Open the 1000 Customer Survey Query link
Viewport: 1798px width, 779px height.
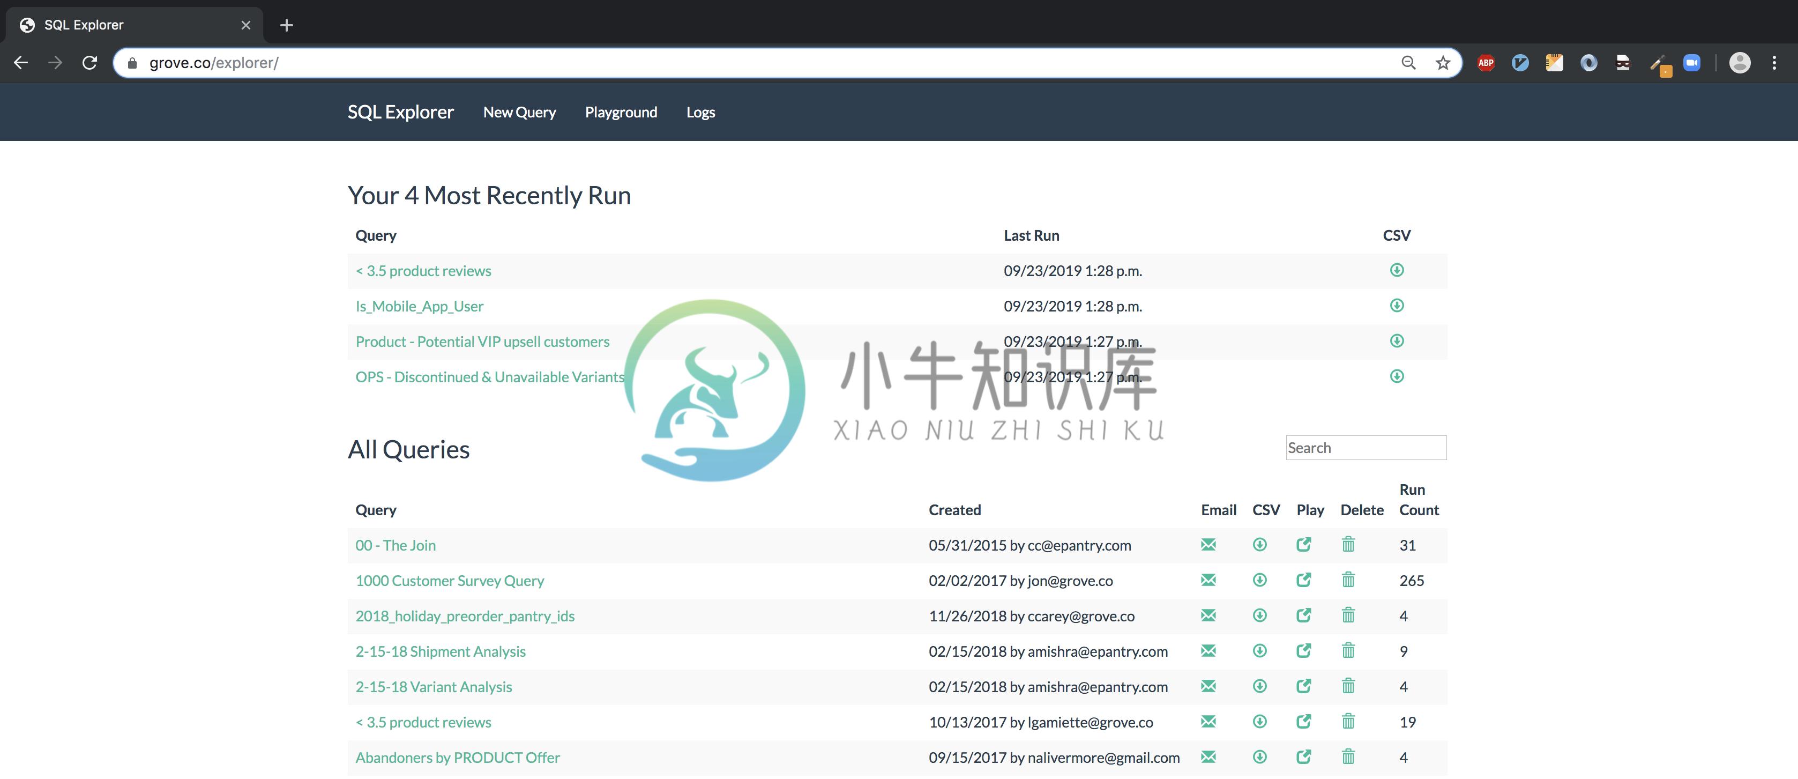(x=450, y=581)
